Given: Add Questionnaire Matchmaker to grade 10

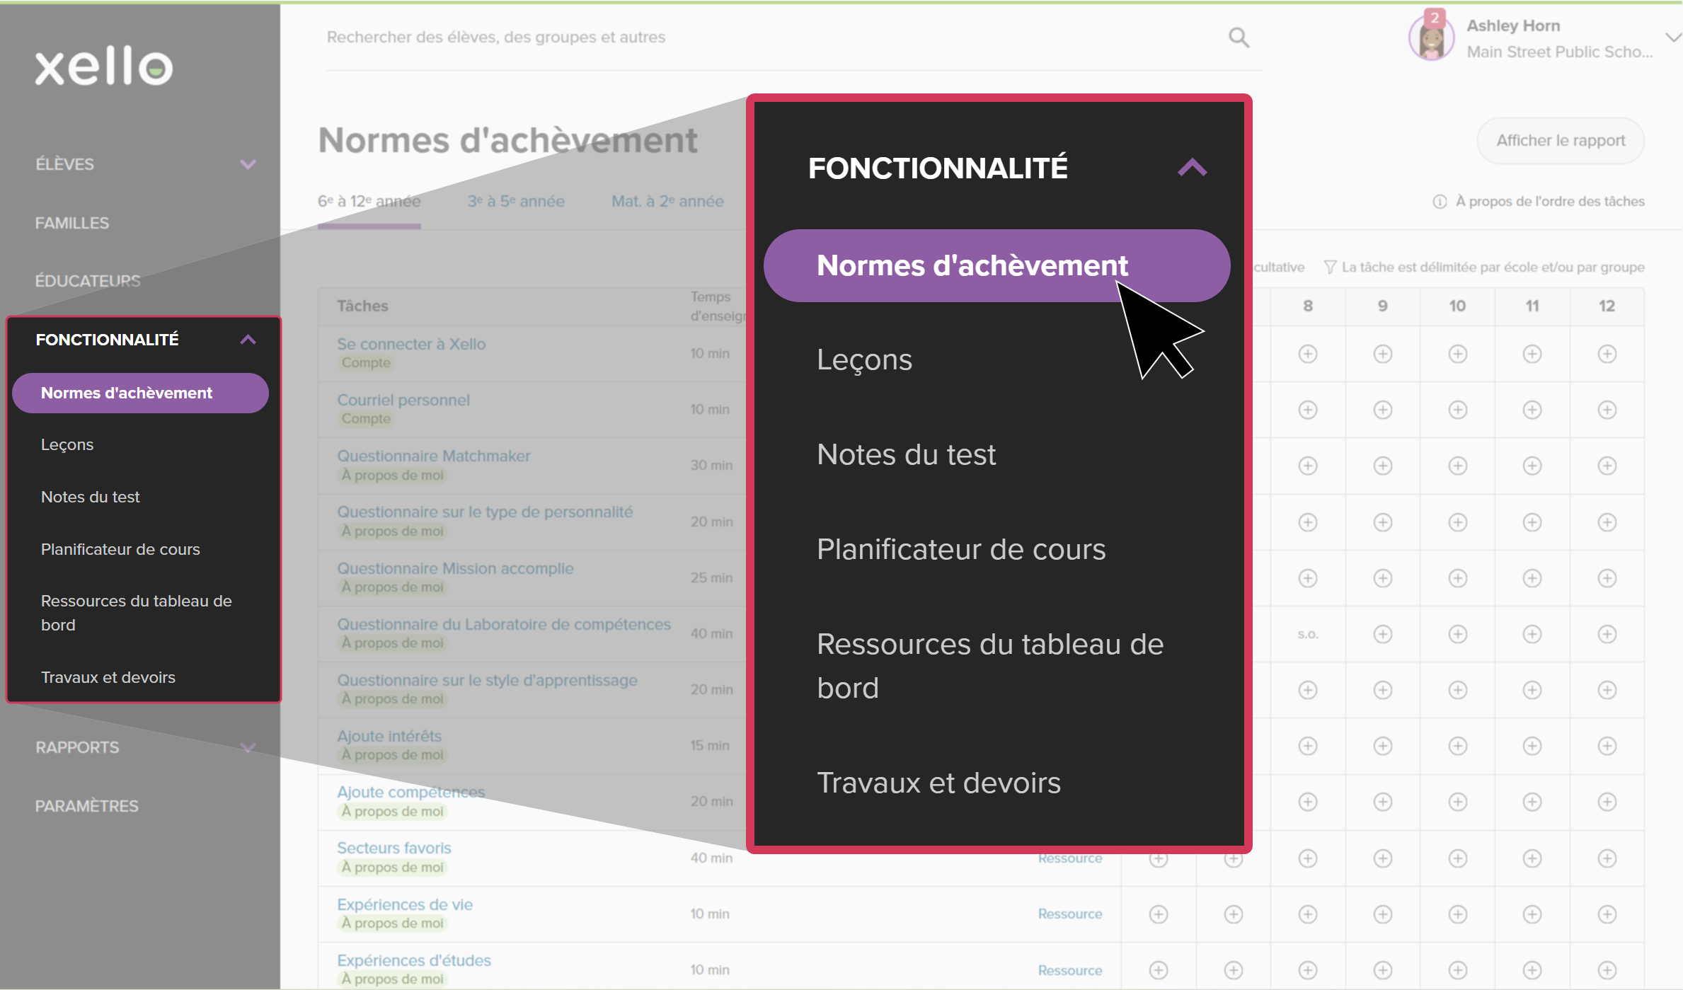Looking at the screenshot, I should pyautogui.click(x=1458, y=466).
